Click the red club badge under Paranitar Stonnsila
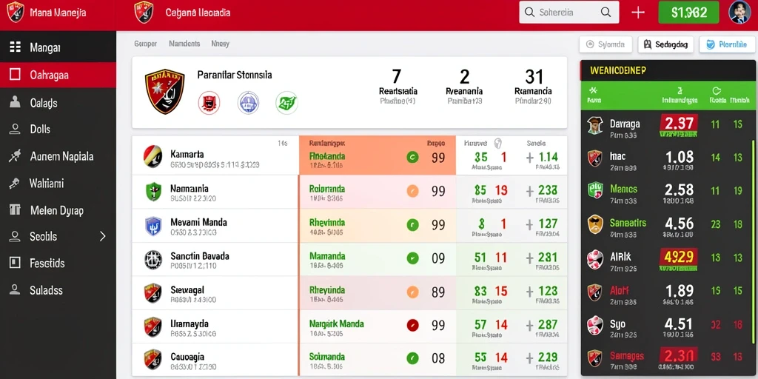The image size is (758, 379). pos(209,102)
